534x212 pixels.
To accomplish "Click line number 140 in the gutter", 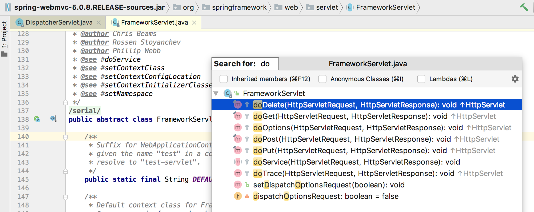I will tap(23, 137).
